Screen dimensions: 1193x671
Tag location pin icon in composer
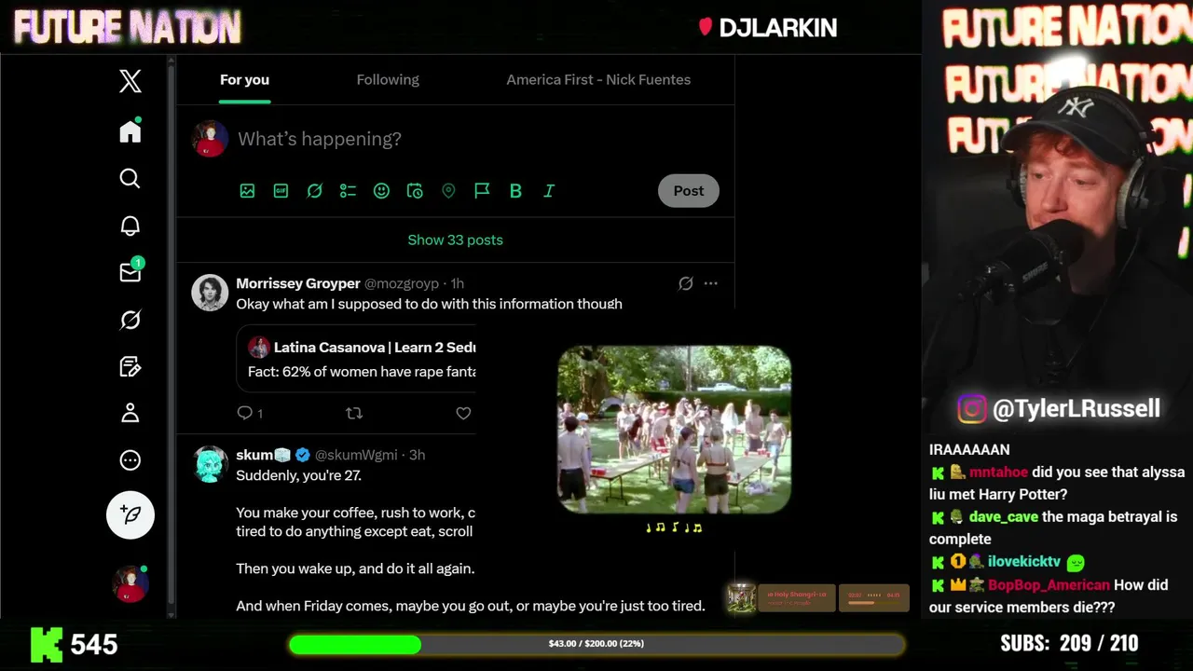pyautogui.click(x=448, y=190)
